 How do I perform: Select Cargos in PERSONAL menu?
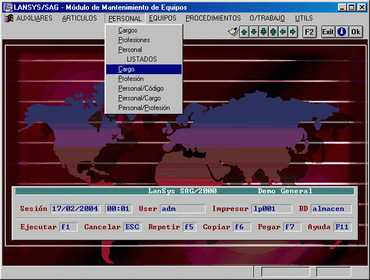[144, 30]
